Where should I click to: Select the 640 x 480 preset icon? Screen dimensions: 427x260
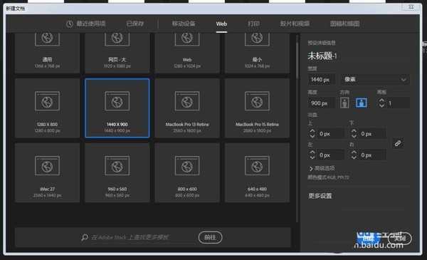click(x=257, y=166)
